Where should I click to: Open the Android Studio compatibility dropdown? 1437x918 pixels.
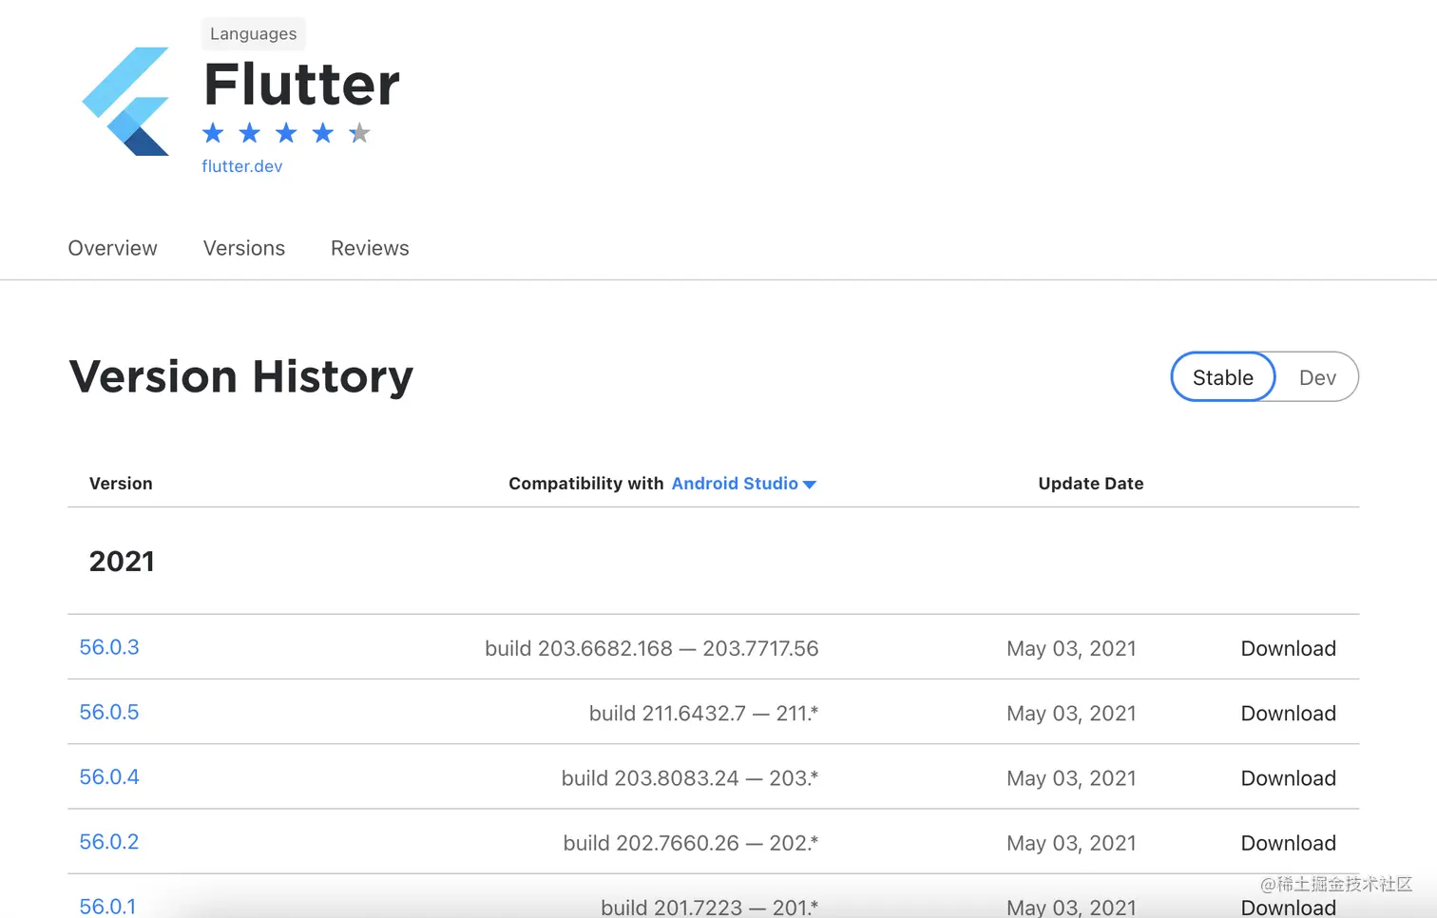click(744, 484)
